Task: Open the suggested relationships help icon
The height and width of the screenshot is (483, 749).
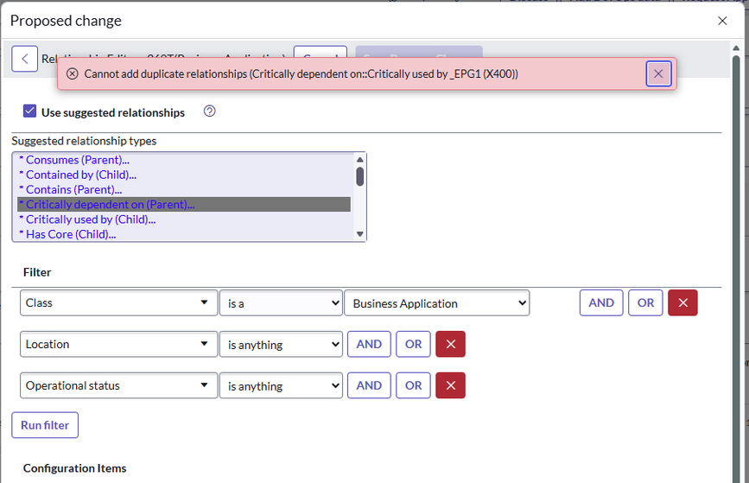Action: click(x=209, y=111)
